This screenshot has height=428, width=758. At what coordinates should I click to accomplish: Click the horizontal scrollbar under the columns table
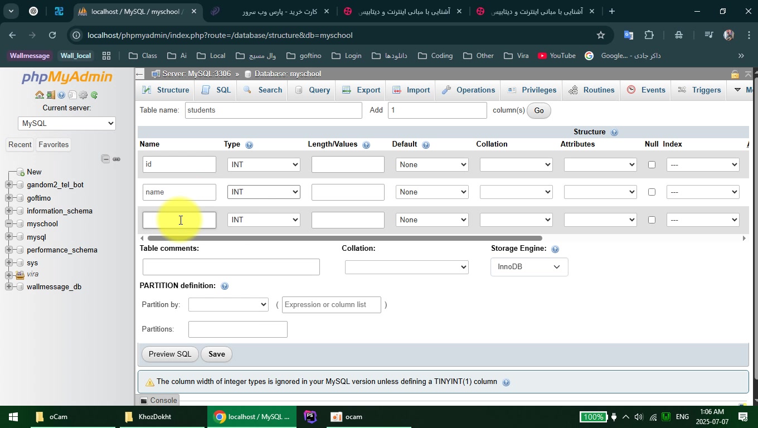pos(344,239)
